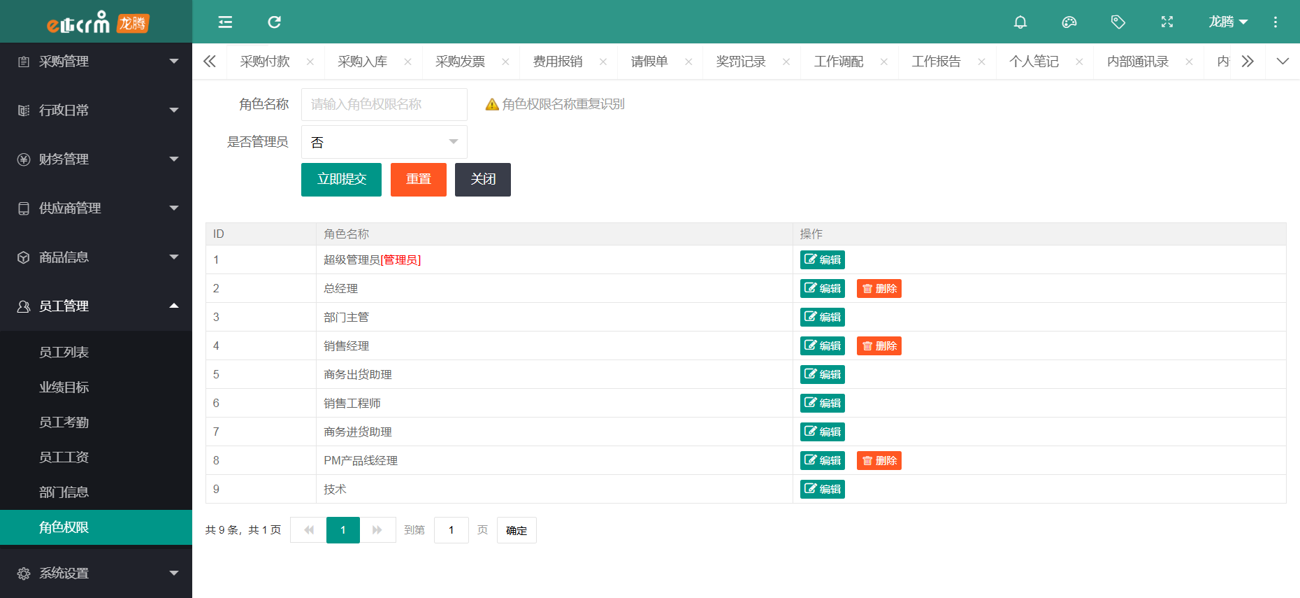Viewport: 1300px width, 598px height.
Task: Click the 立即提交 button
Action: click(x=341, y=180)
